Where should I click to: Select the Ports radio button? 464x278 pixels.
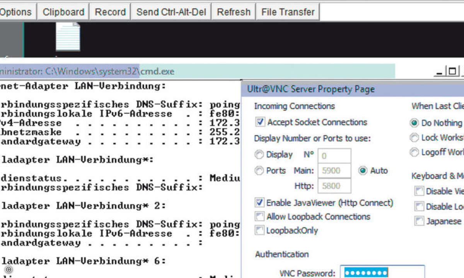click(x=259, y=171)
